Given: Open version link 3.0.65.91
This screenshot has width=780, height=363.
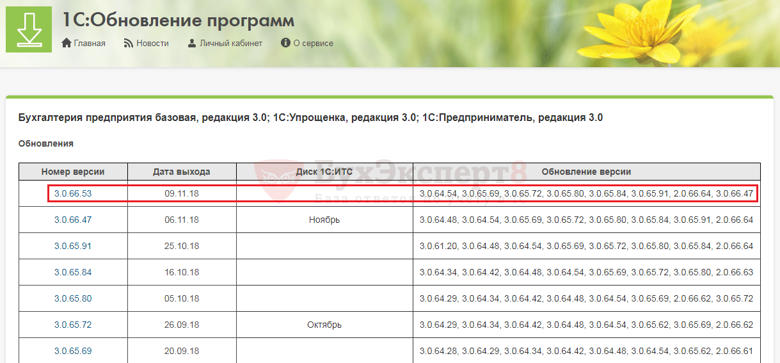Looking at the screenshot, I should 73,246.
